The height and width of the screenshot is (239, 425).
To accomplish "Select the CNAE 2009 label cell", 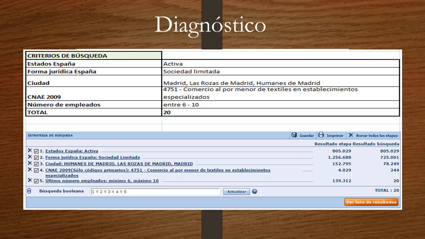I will click(x=94, y=94).
